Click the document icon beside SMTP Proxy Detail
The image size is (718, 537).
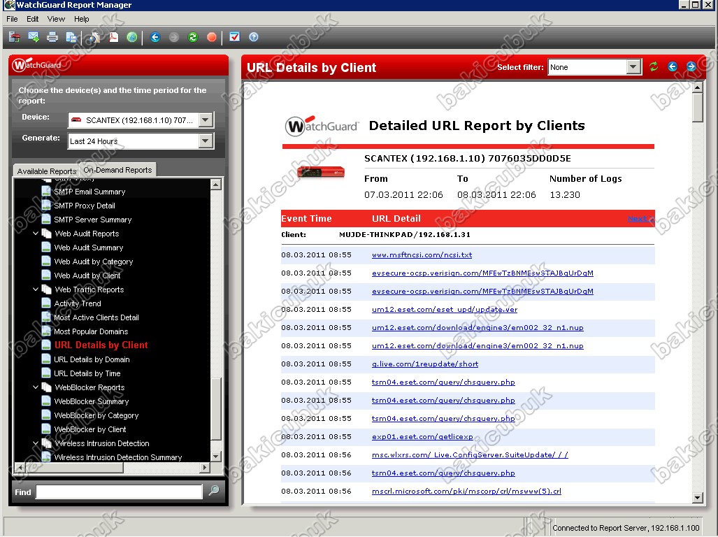point(45,205)
